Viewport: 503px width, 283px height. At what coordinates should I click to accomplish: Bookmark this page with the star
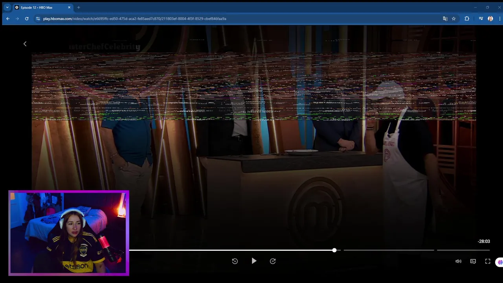[x=453, y=18]
